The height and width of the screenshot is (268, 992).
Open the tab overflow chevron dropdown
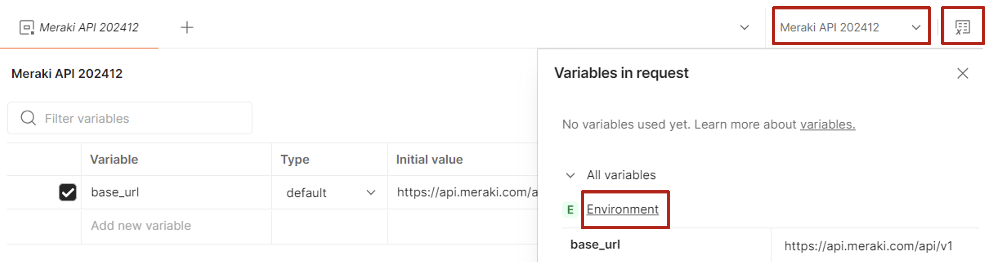click(744, 28)
